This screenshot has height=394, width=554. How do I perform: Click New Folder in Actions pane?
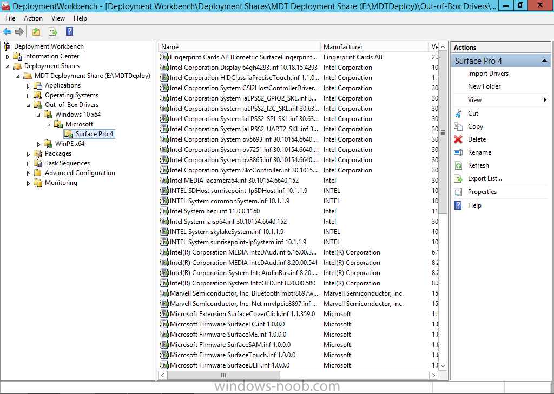tap(484, 86)
